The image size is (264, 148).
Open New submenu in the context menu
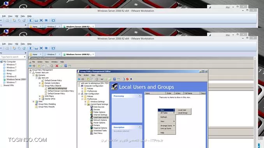167,110
